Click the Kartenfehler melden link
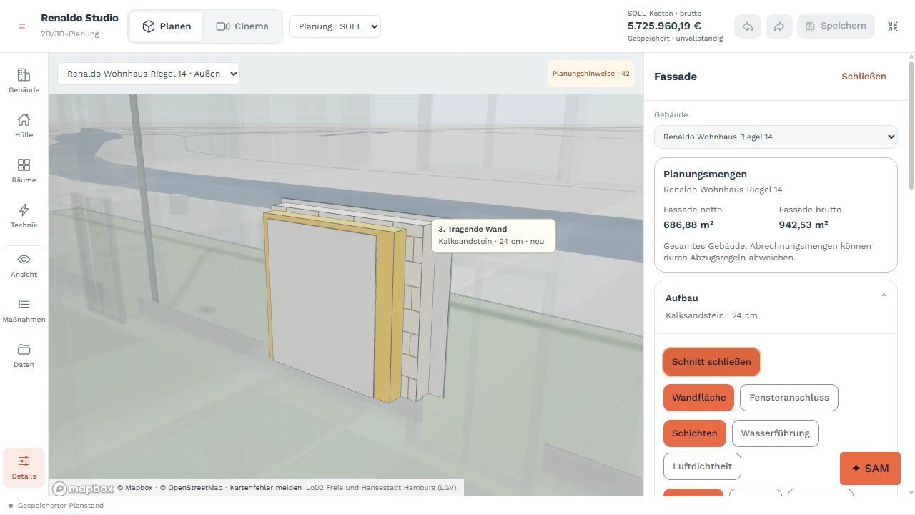Image resolution: width=915 pixels, height=515 pixels. (266, 488)
